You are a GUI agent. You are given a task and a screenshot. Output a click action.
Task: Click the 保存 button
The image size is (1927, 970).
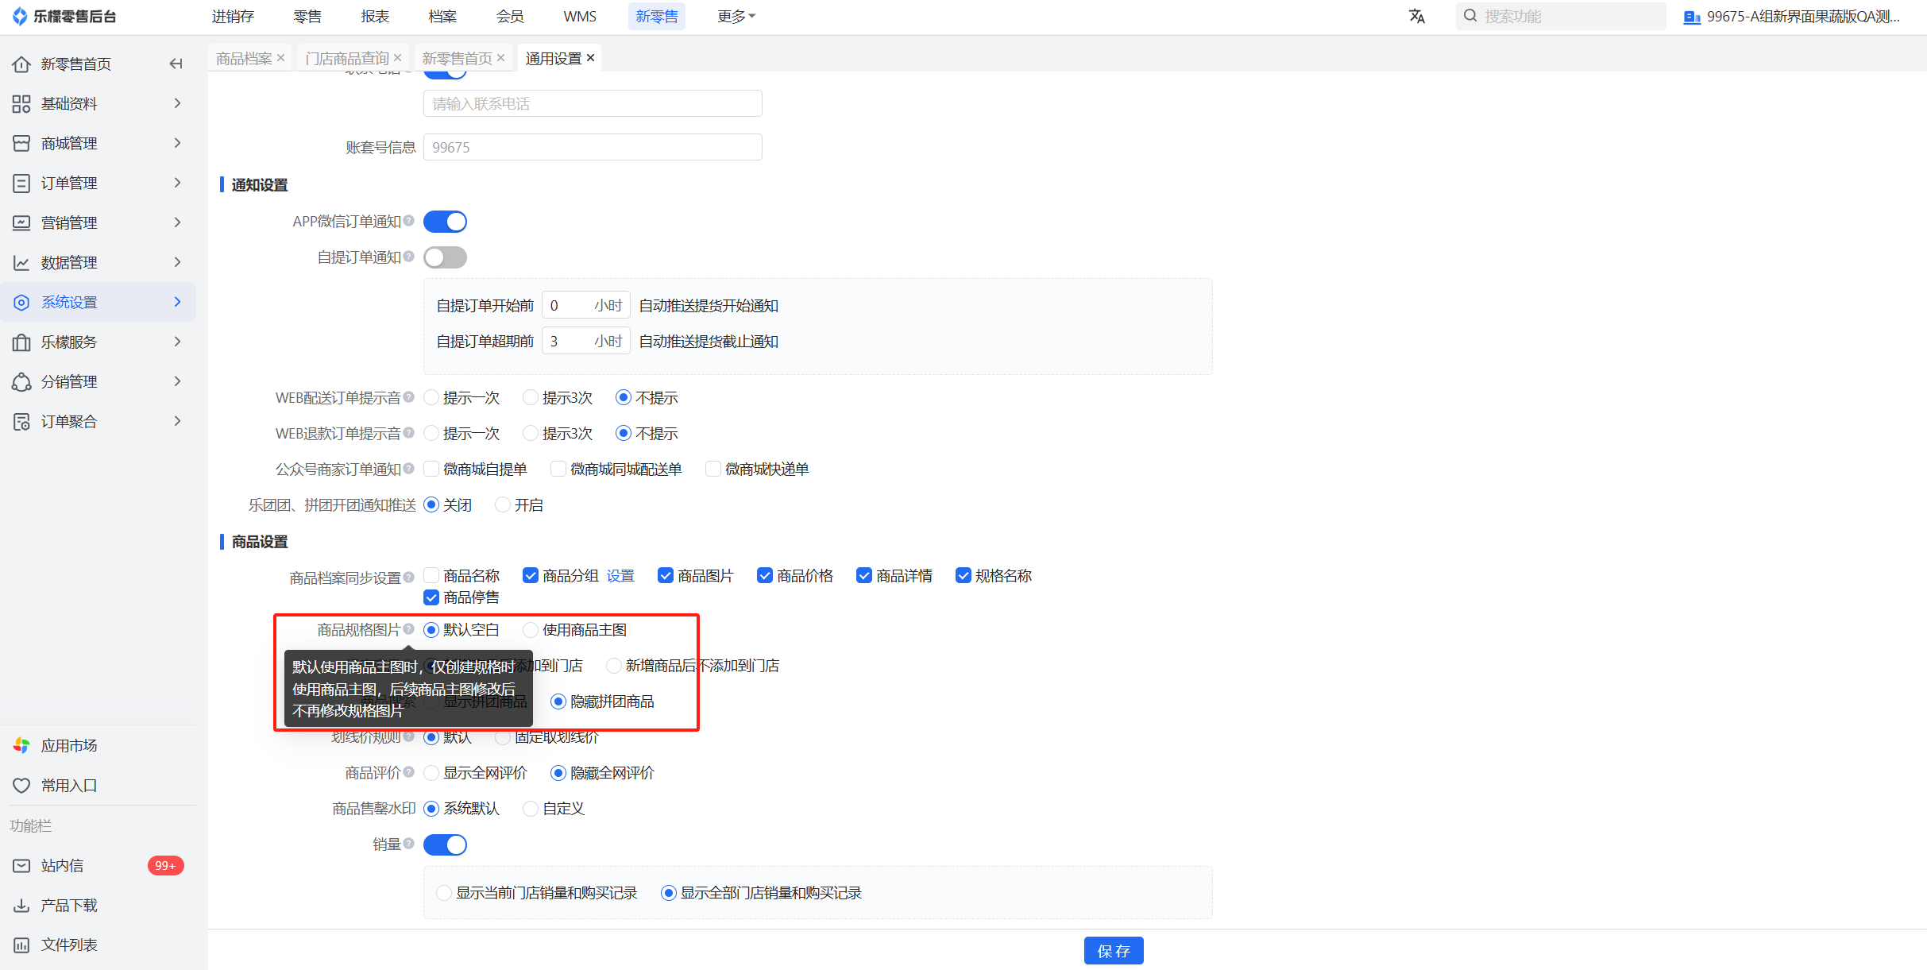(x=1114, y=950)
